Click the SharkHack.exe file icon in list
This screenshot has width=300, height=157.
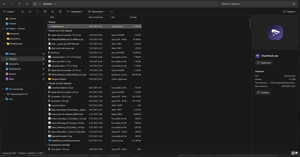click(49, 26)
